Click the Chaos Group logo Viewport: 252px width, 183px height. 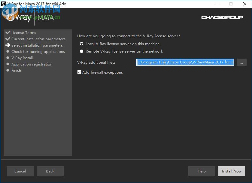click(222, 17)
